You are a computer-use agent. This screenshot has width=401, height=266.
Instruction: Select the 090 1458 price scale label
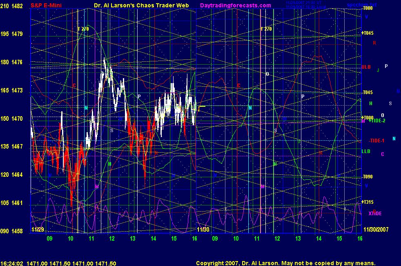[x=11, y=231]
